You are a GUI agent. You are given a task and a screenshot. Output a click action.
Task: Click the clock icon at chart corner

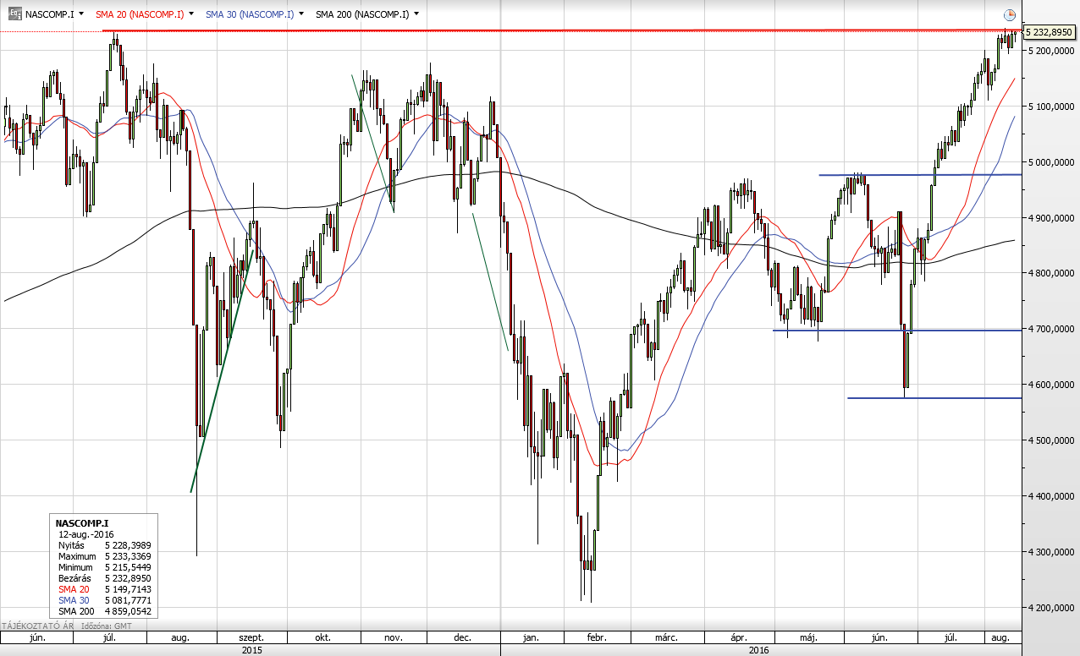click(x=1009, y=14)
